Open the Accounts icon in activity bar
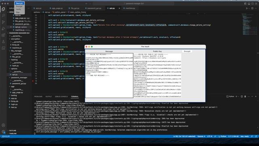 click(x=3, y=125)
